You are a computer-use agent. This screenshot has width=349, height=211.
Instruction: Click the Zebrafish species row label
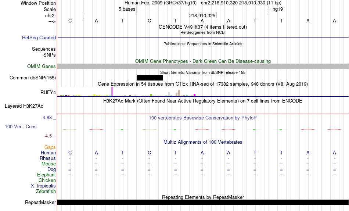point(46,191)
